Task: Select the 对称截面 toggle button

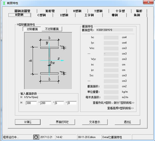Action: coord(32,29)
